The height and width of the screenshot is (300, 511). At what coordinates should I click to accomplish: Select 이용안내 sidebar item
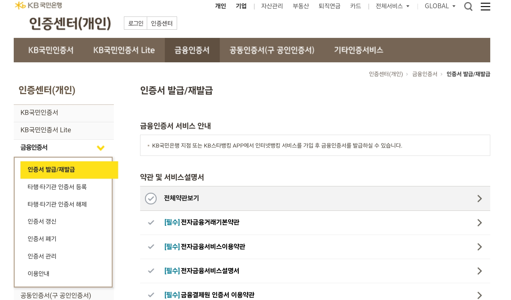tap(38, 274)
